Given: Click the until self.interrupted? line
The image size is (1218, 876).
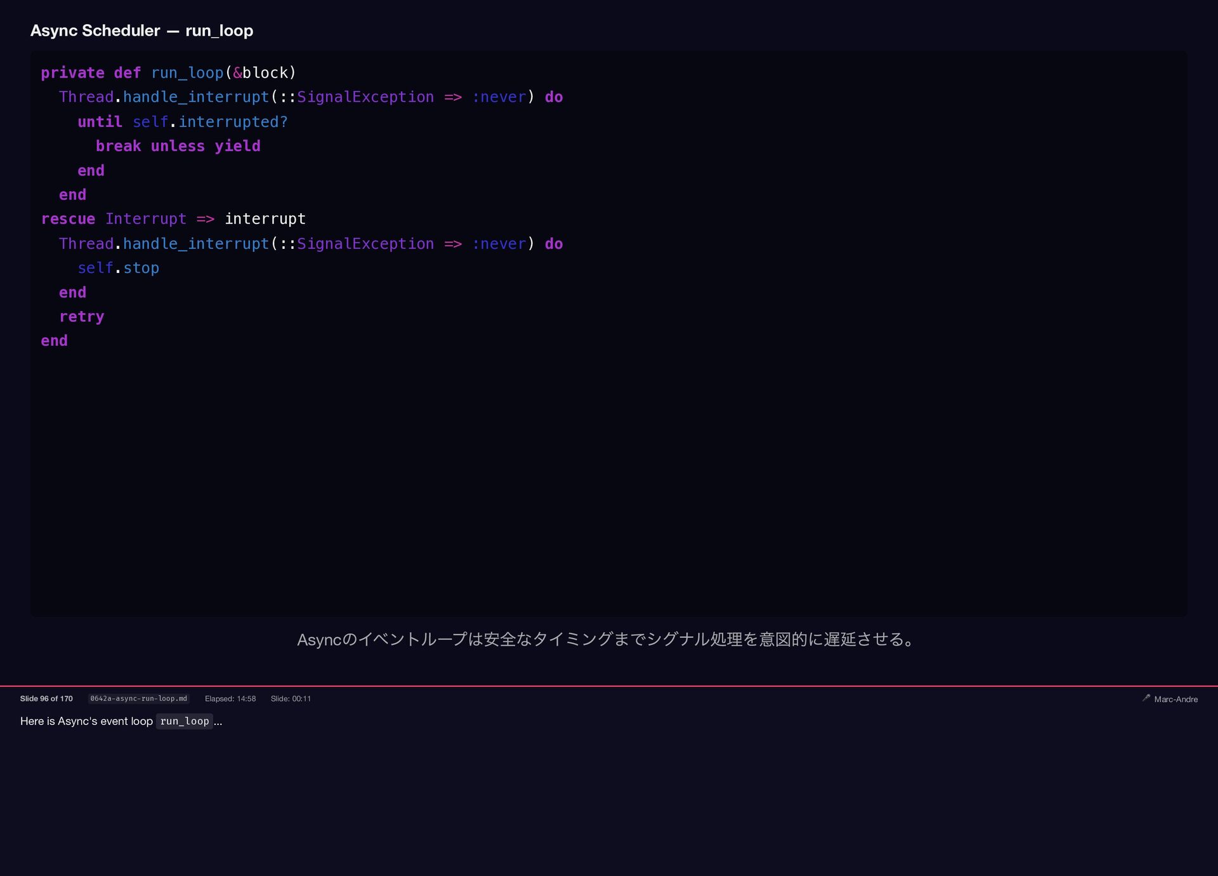Looking at the screenshot, I should coord(182,122).
